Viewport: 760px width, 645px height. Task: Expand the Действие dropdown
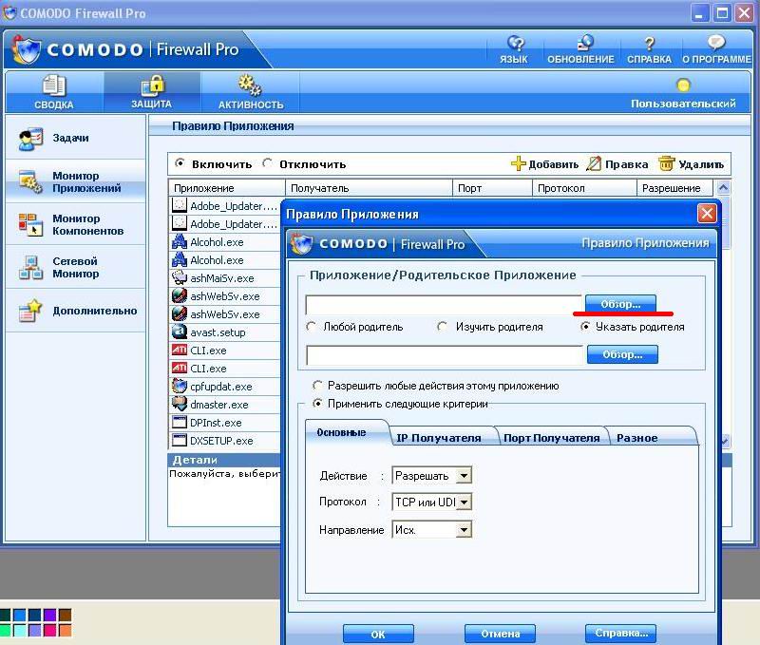tap(464, 475)
